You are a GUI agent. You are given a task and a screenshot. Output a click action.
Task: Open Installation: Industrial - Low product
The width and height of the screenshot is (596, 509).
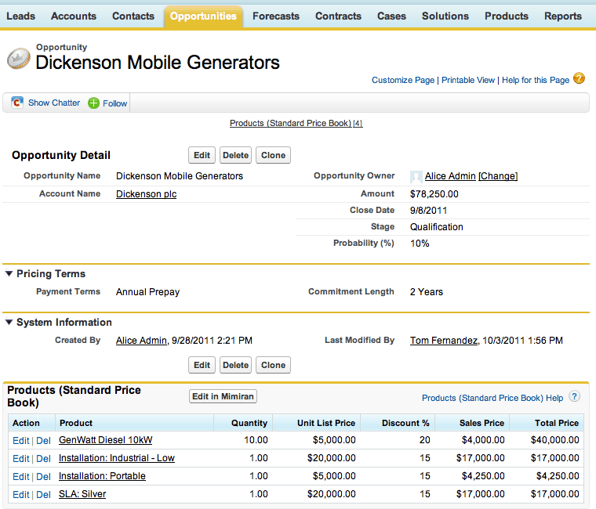pyautogui.click(x=117, y=458)
